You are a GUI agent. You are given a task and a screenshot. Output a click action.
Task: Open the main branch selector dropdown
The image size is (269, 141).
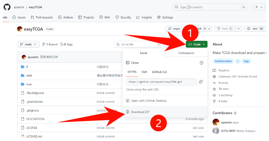pos(28,44)
